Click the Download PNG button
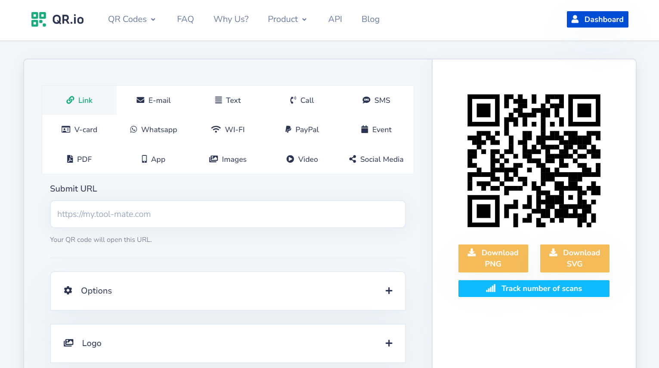Viewport: 659px width, 368px height. (493, 258)
